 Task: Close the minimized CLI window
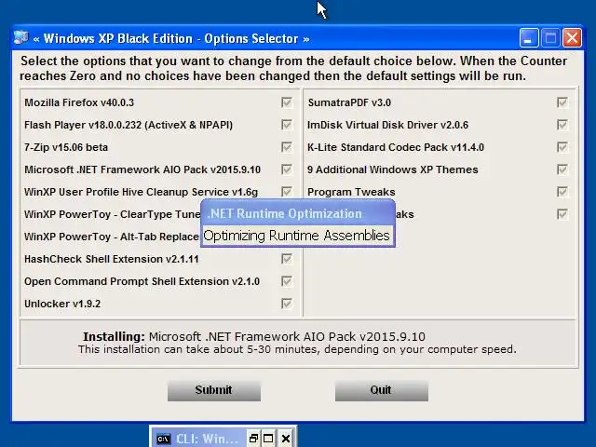coord(286,439)
